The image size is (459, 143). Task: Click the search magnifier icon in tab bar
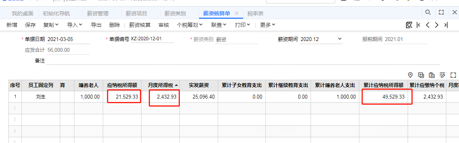[428, 12]
